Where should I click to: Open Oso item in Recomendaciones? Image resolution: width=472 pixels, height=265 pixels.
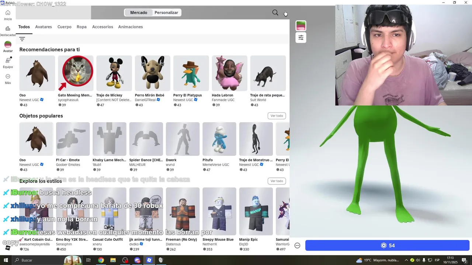[x=37, y=73]
